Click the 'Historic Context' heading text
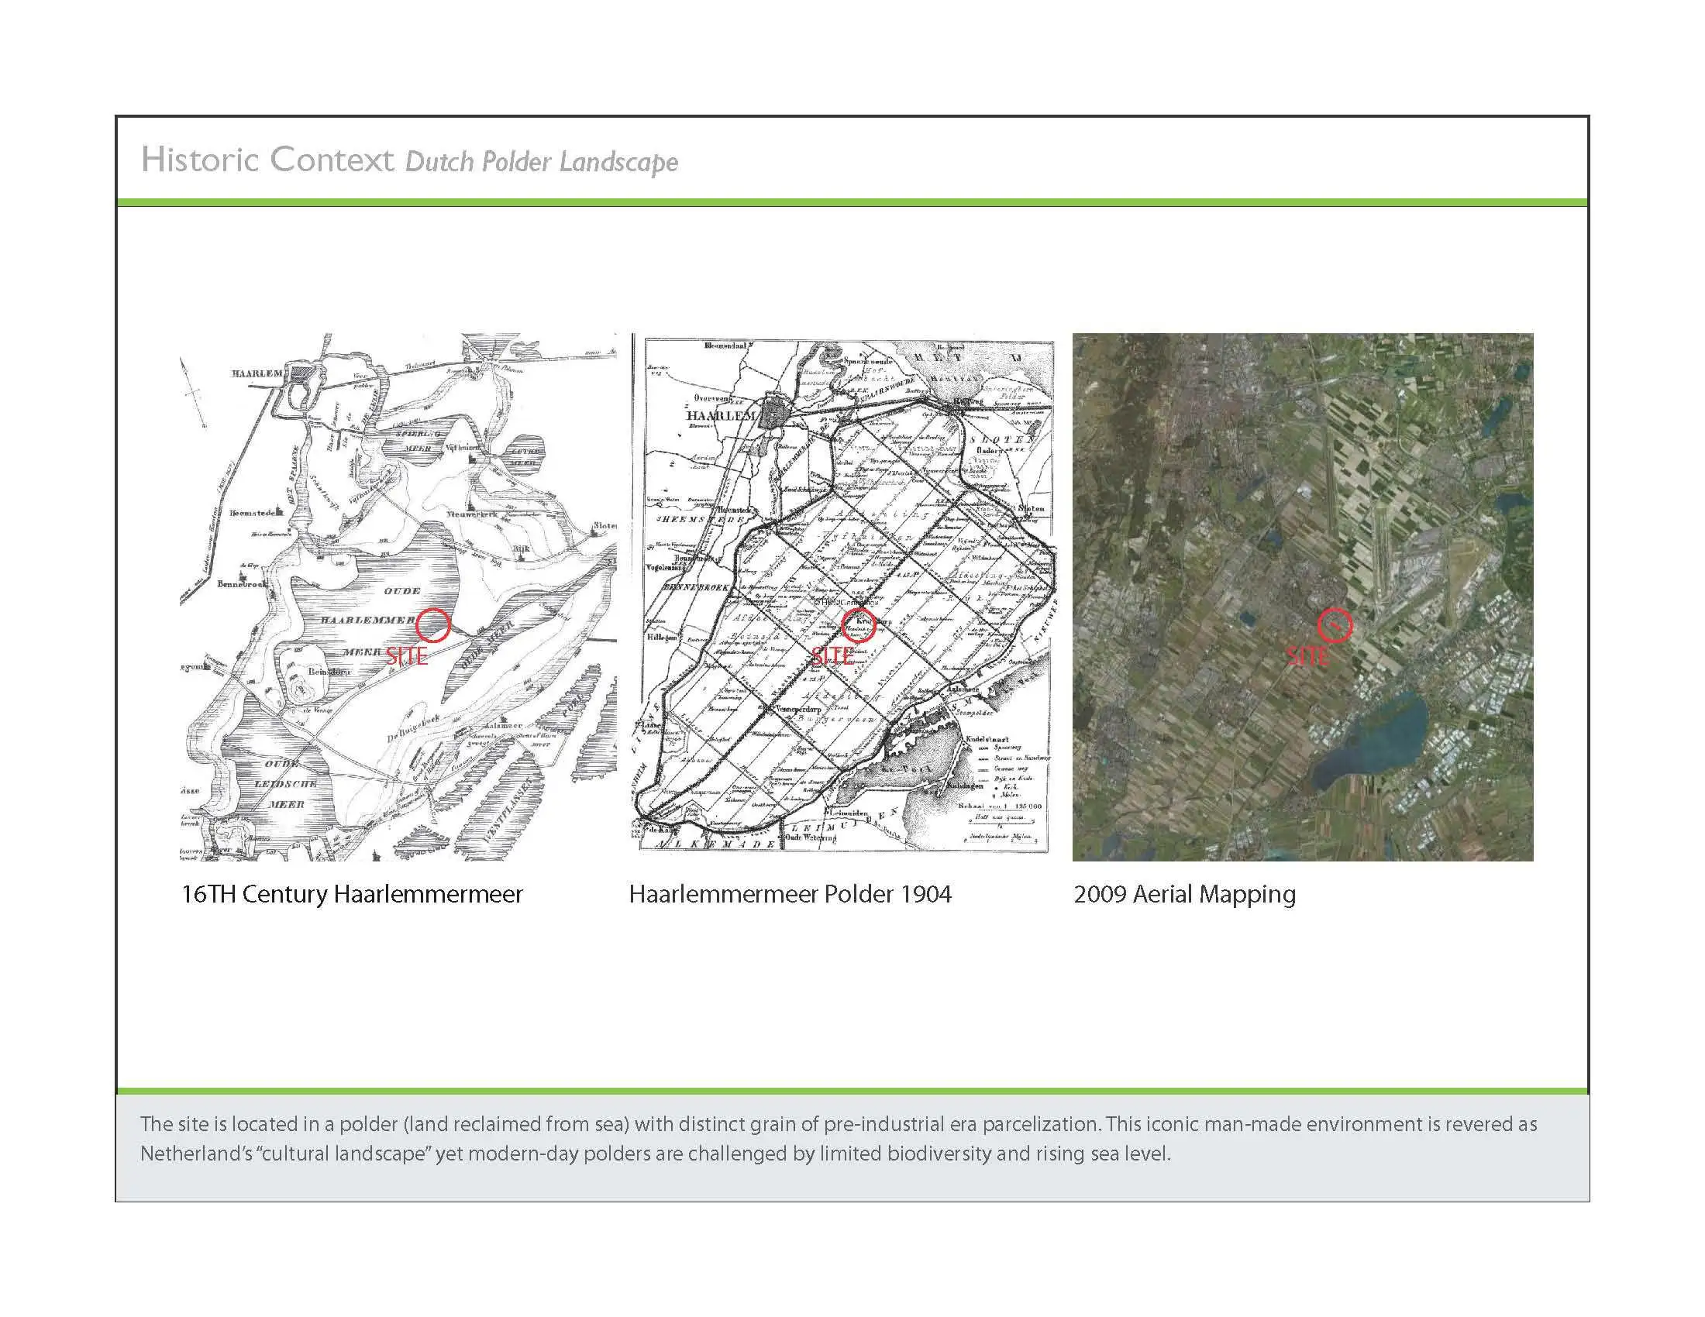 coord(267,159)
